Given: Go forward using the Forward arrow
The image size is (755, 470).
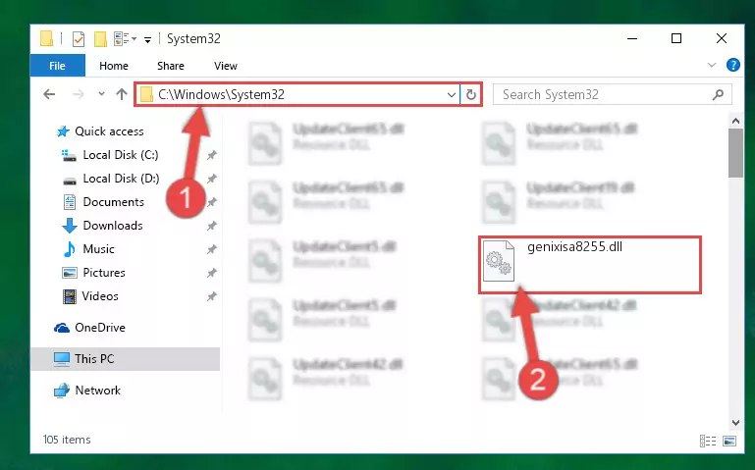Looking at the screenshot, I should pos(78,94).
